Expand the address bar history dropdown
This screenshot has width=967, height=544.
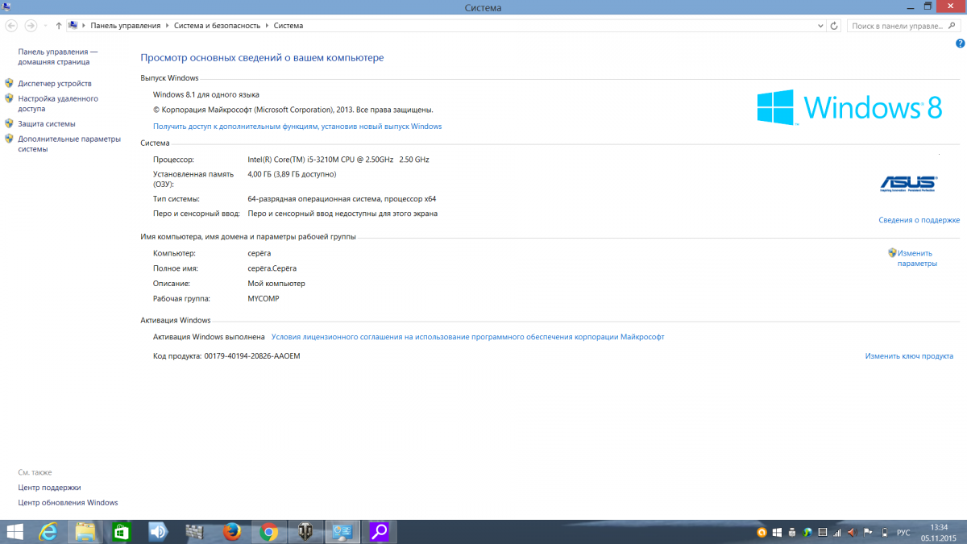(821, 26)
